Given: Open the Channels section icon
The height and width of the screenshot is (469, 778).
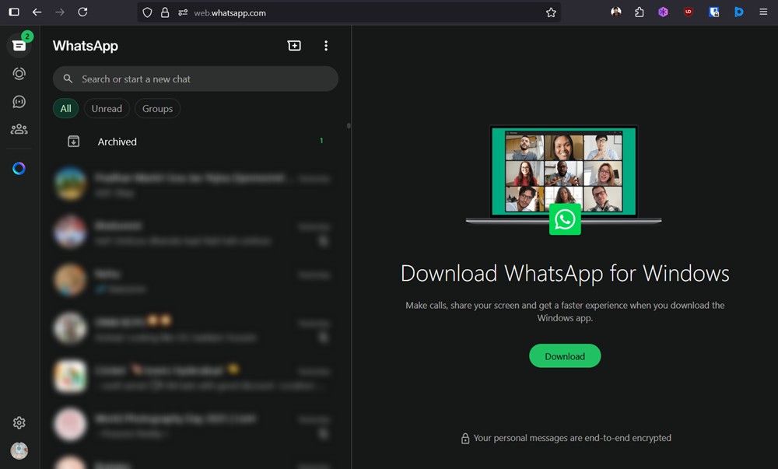Looking at the screenshot, I should [19, 101].
